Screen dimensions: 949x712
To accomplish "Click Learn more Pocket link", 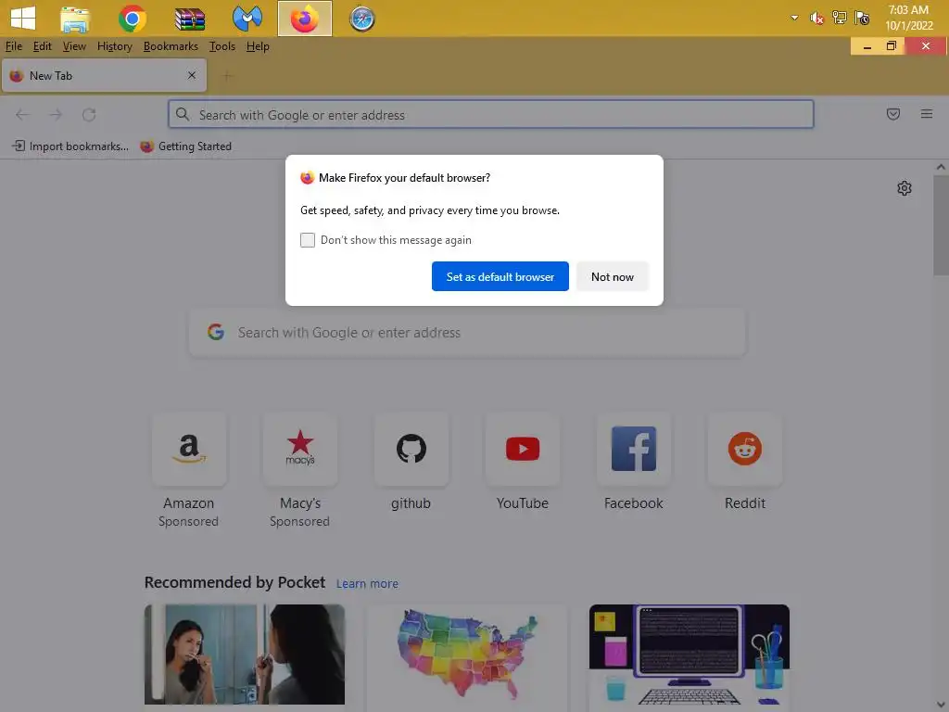I will pos(367,584).
